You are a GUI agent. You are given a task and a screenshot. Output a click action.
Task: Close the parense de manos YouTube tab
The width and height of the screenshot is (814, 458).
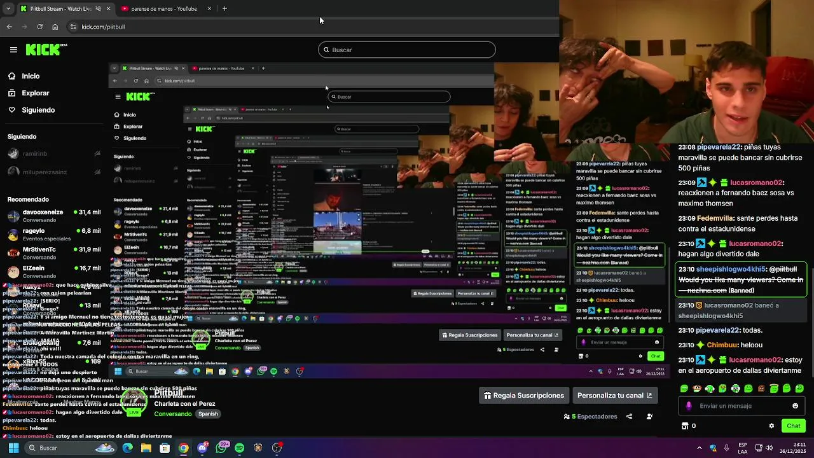209,9
